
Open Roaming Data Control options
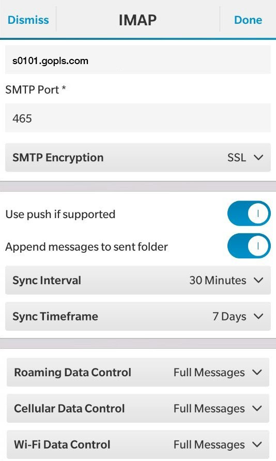pyautogui.click(x=138, y=372)
